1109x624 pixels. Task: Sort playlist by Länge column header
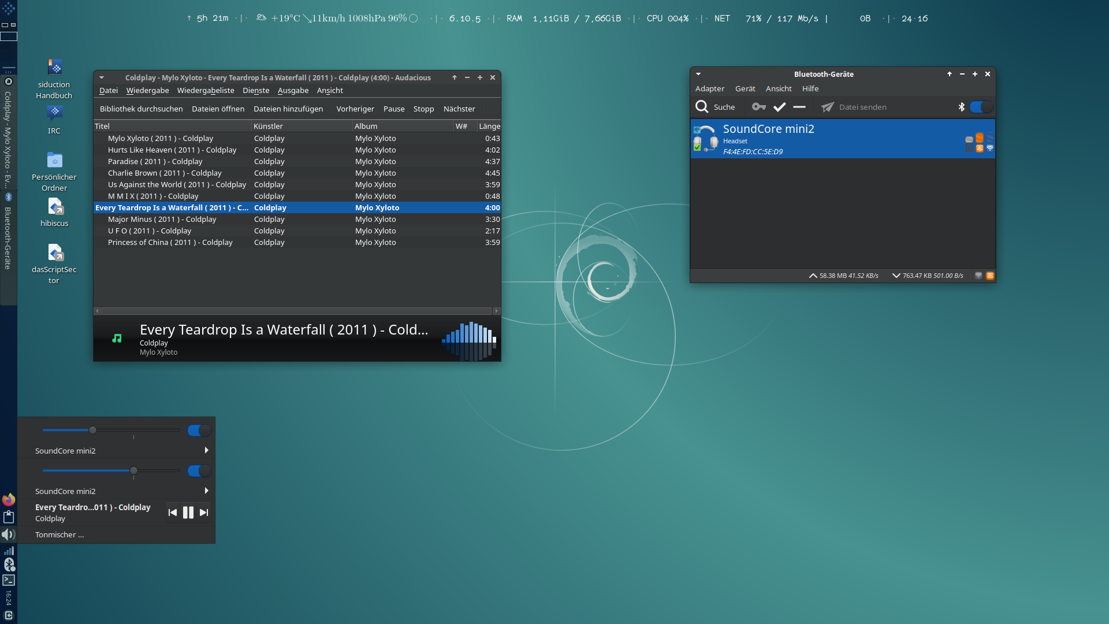click(489, 126)
